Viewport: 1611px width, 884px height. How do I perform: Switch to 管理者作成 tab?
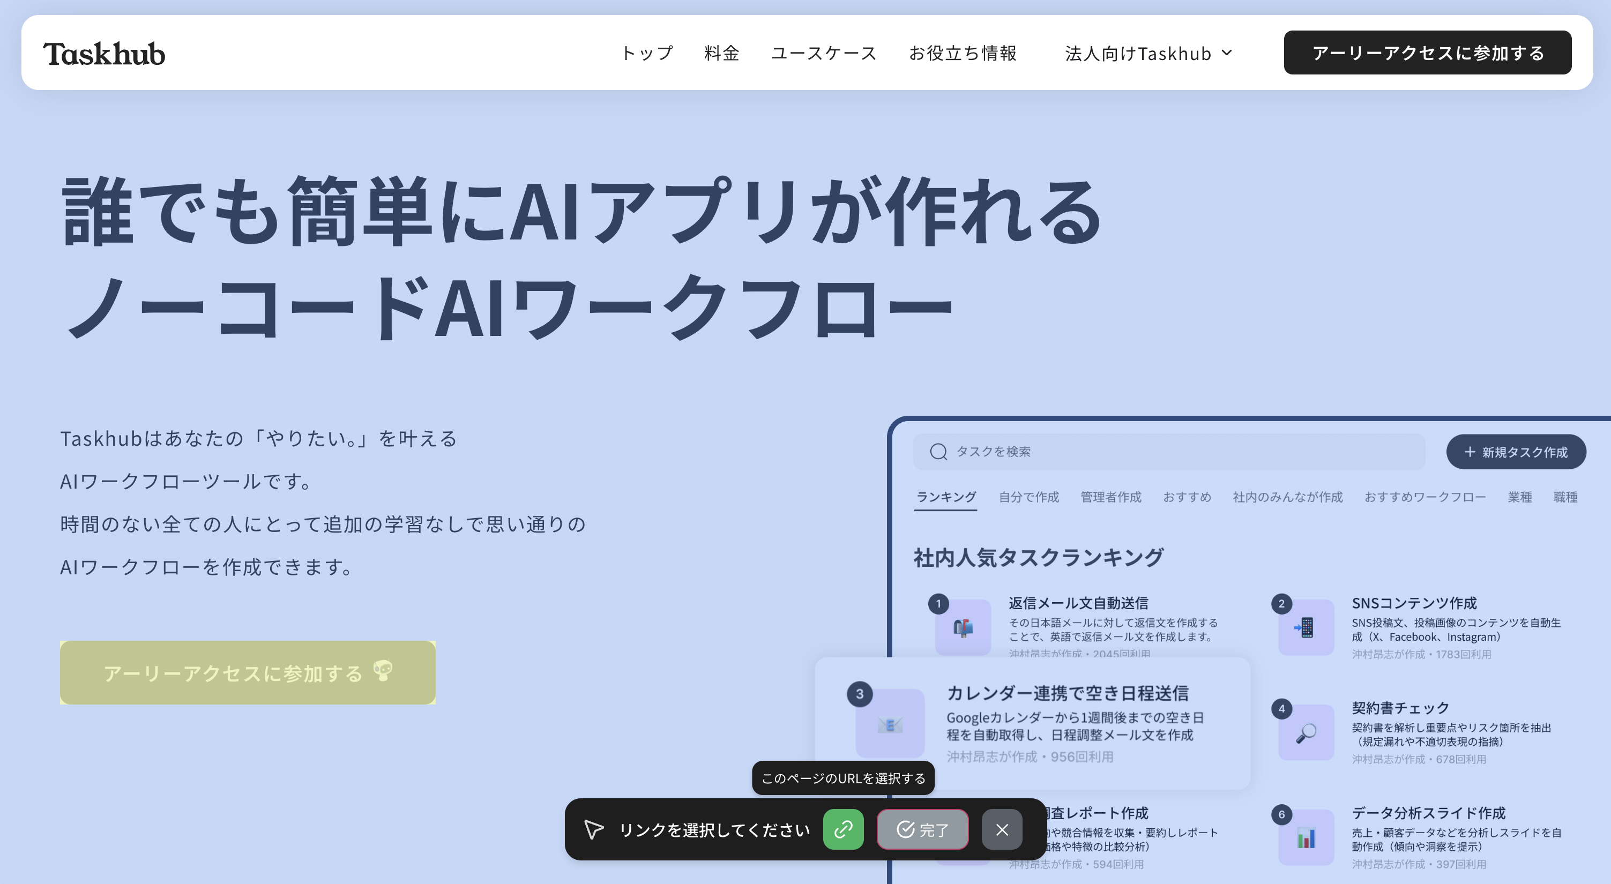point(1110,497)
